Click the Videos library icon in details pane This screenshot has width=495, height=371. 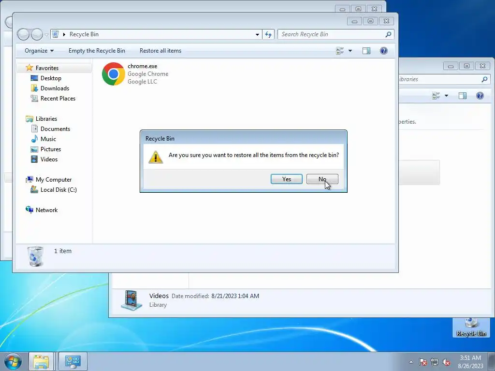(x=131, y=300)
